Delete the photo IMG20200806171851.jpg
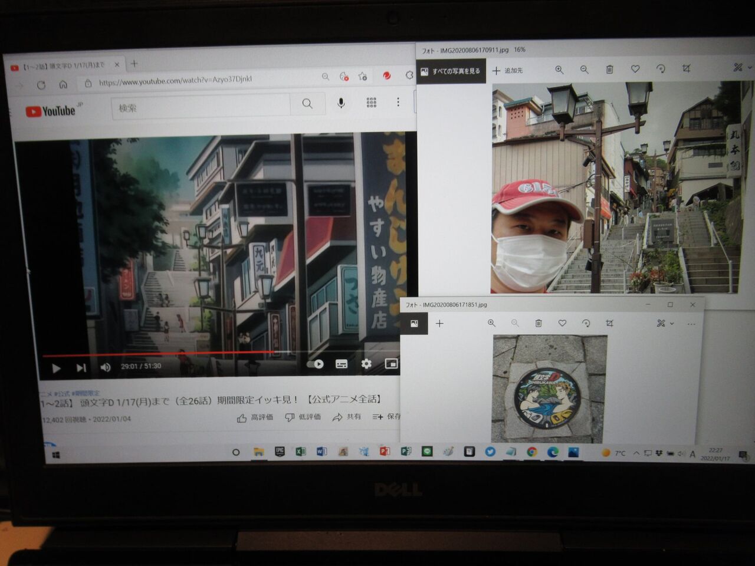The width and height of the screenshot is (755, 566). click(539, 323)
